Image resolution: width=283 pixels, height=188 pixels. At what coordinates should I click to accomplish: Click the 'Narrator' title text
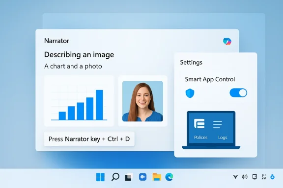(x=57, y=41)
